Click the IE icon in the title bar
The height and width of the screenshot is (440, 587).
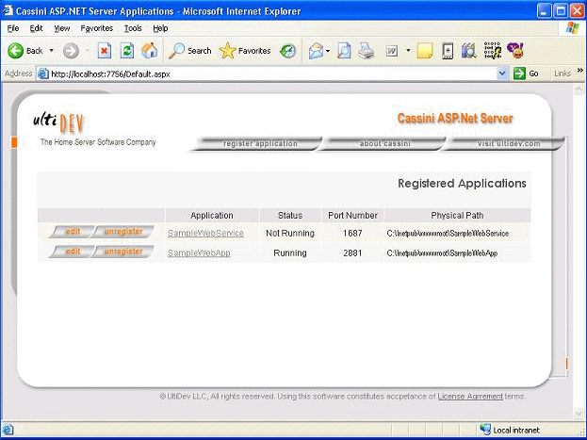(x=8, y=10)
